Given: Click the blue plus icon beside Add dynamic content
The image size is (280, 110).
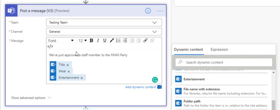Looking at the screenshot, I should tap(159, 87).
